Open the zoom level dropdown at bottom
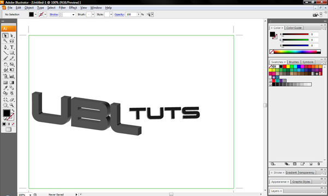Screen dimensions: 328x196 (30, 195)
